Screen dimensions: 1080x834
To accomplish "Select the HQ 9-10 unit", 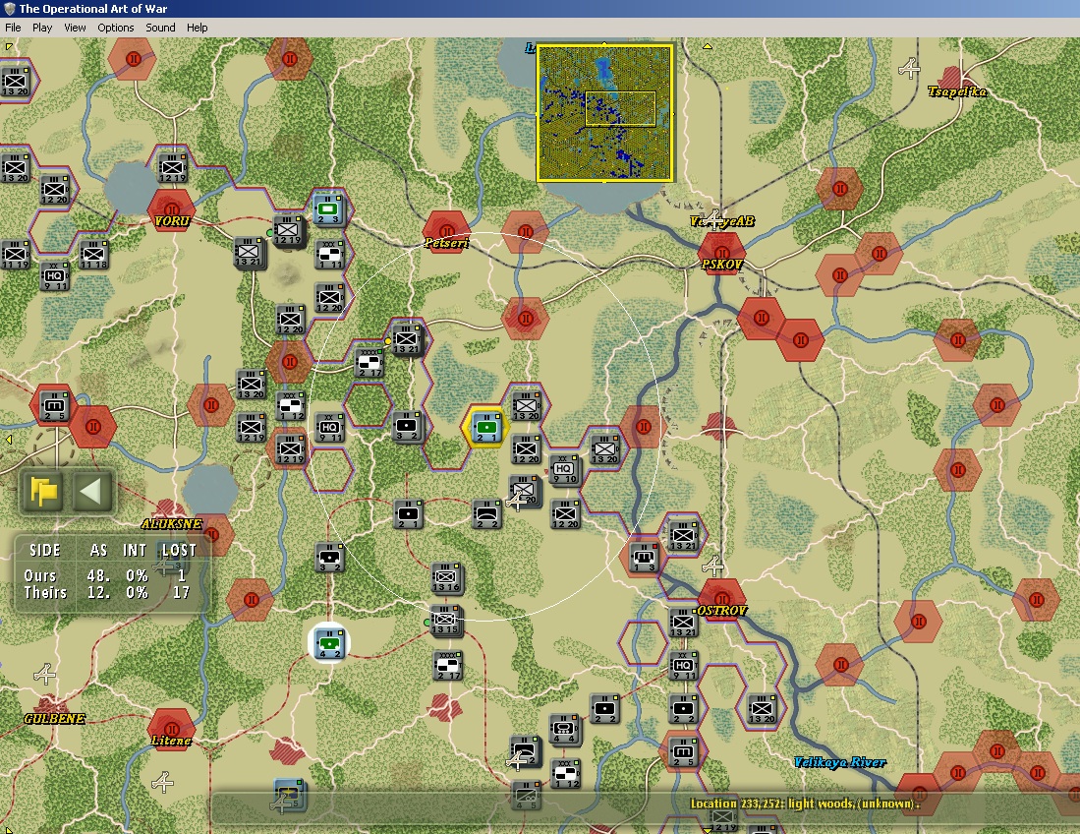I will click(565, 470).
